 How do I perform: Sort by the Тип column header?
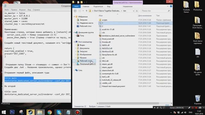(x=158, y=16)
